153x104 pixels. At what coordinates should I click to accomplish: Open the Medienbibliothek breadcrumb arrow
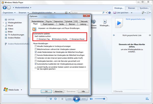coord(31,8)
